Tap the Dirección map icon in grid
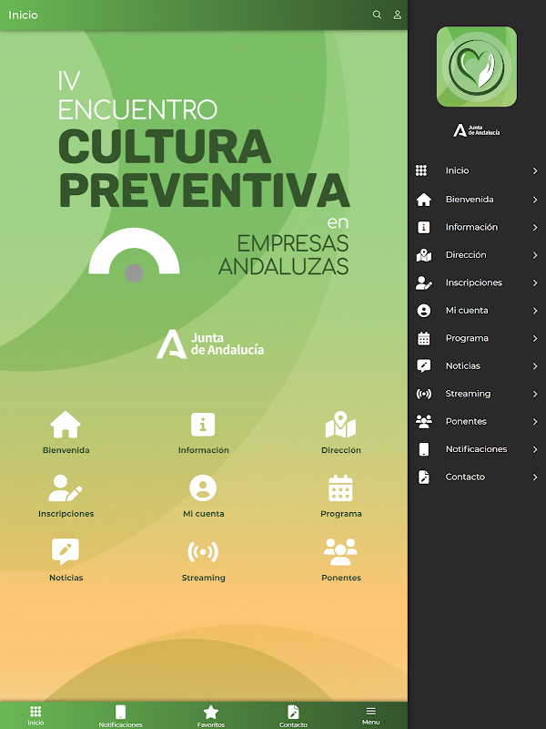 (x=340, y=425)
